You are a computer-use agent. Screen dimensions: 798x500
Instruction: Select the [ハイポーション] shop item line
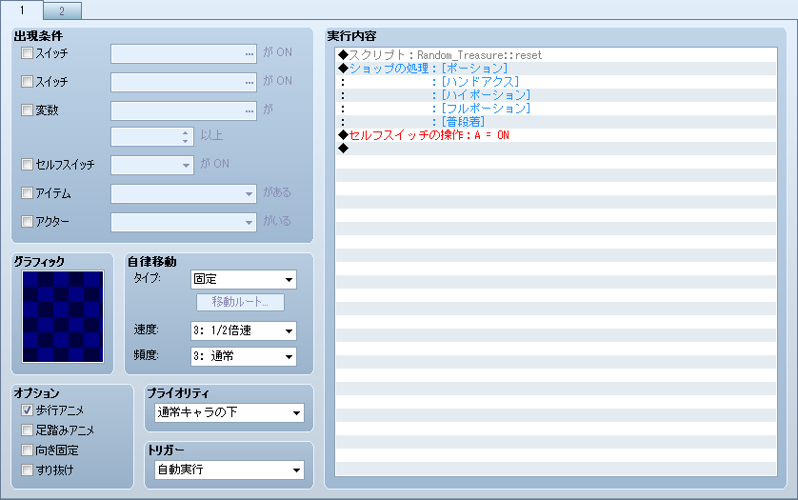point(556,94)
